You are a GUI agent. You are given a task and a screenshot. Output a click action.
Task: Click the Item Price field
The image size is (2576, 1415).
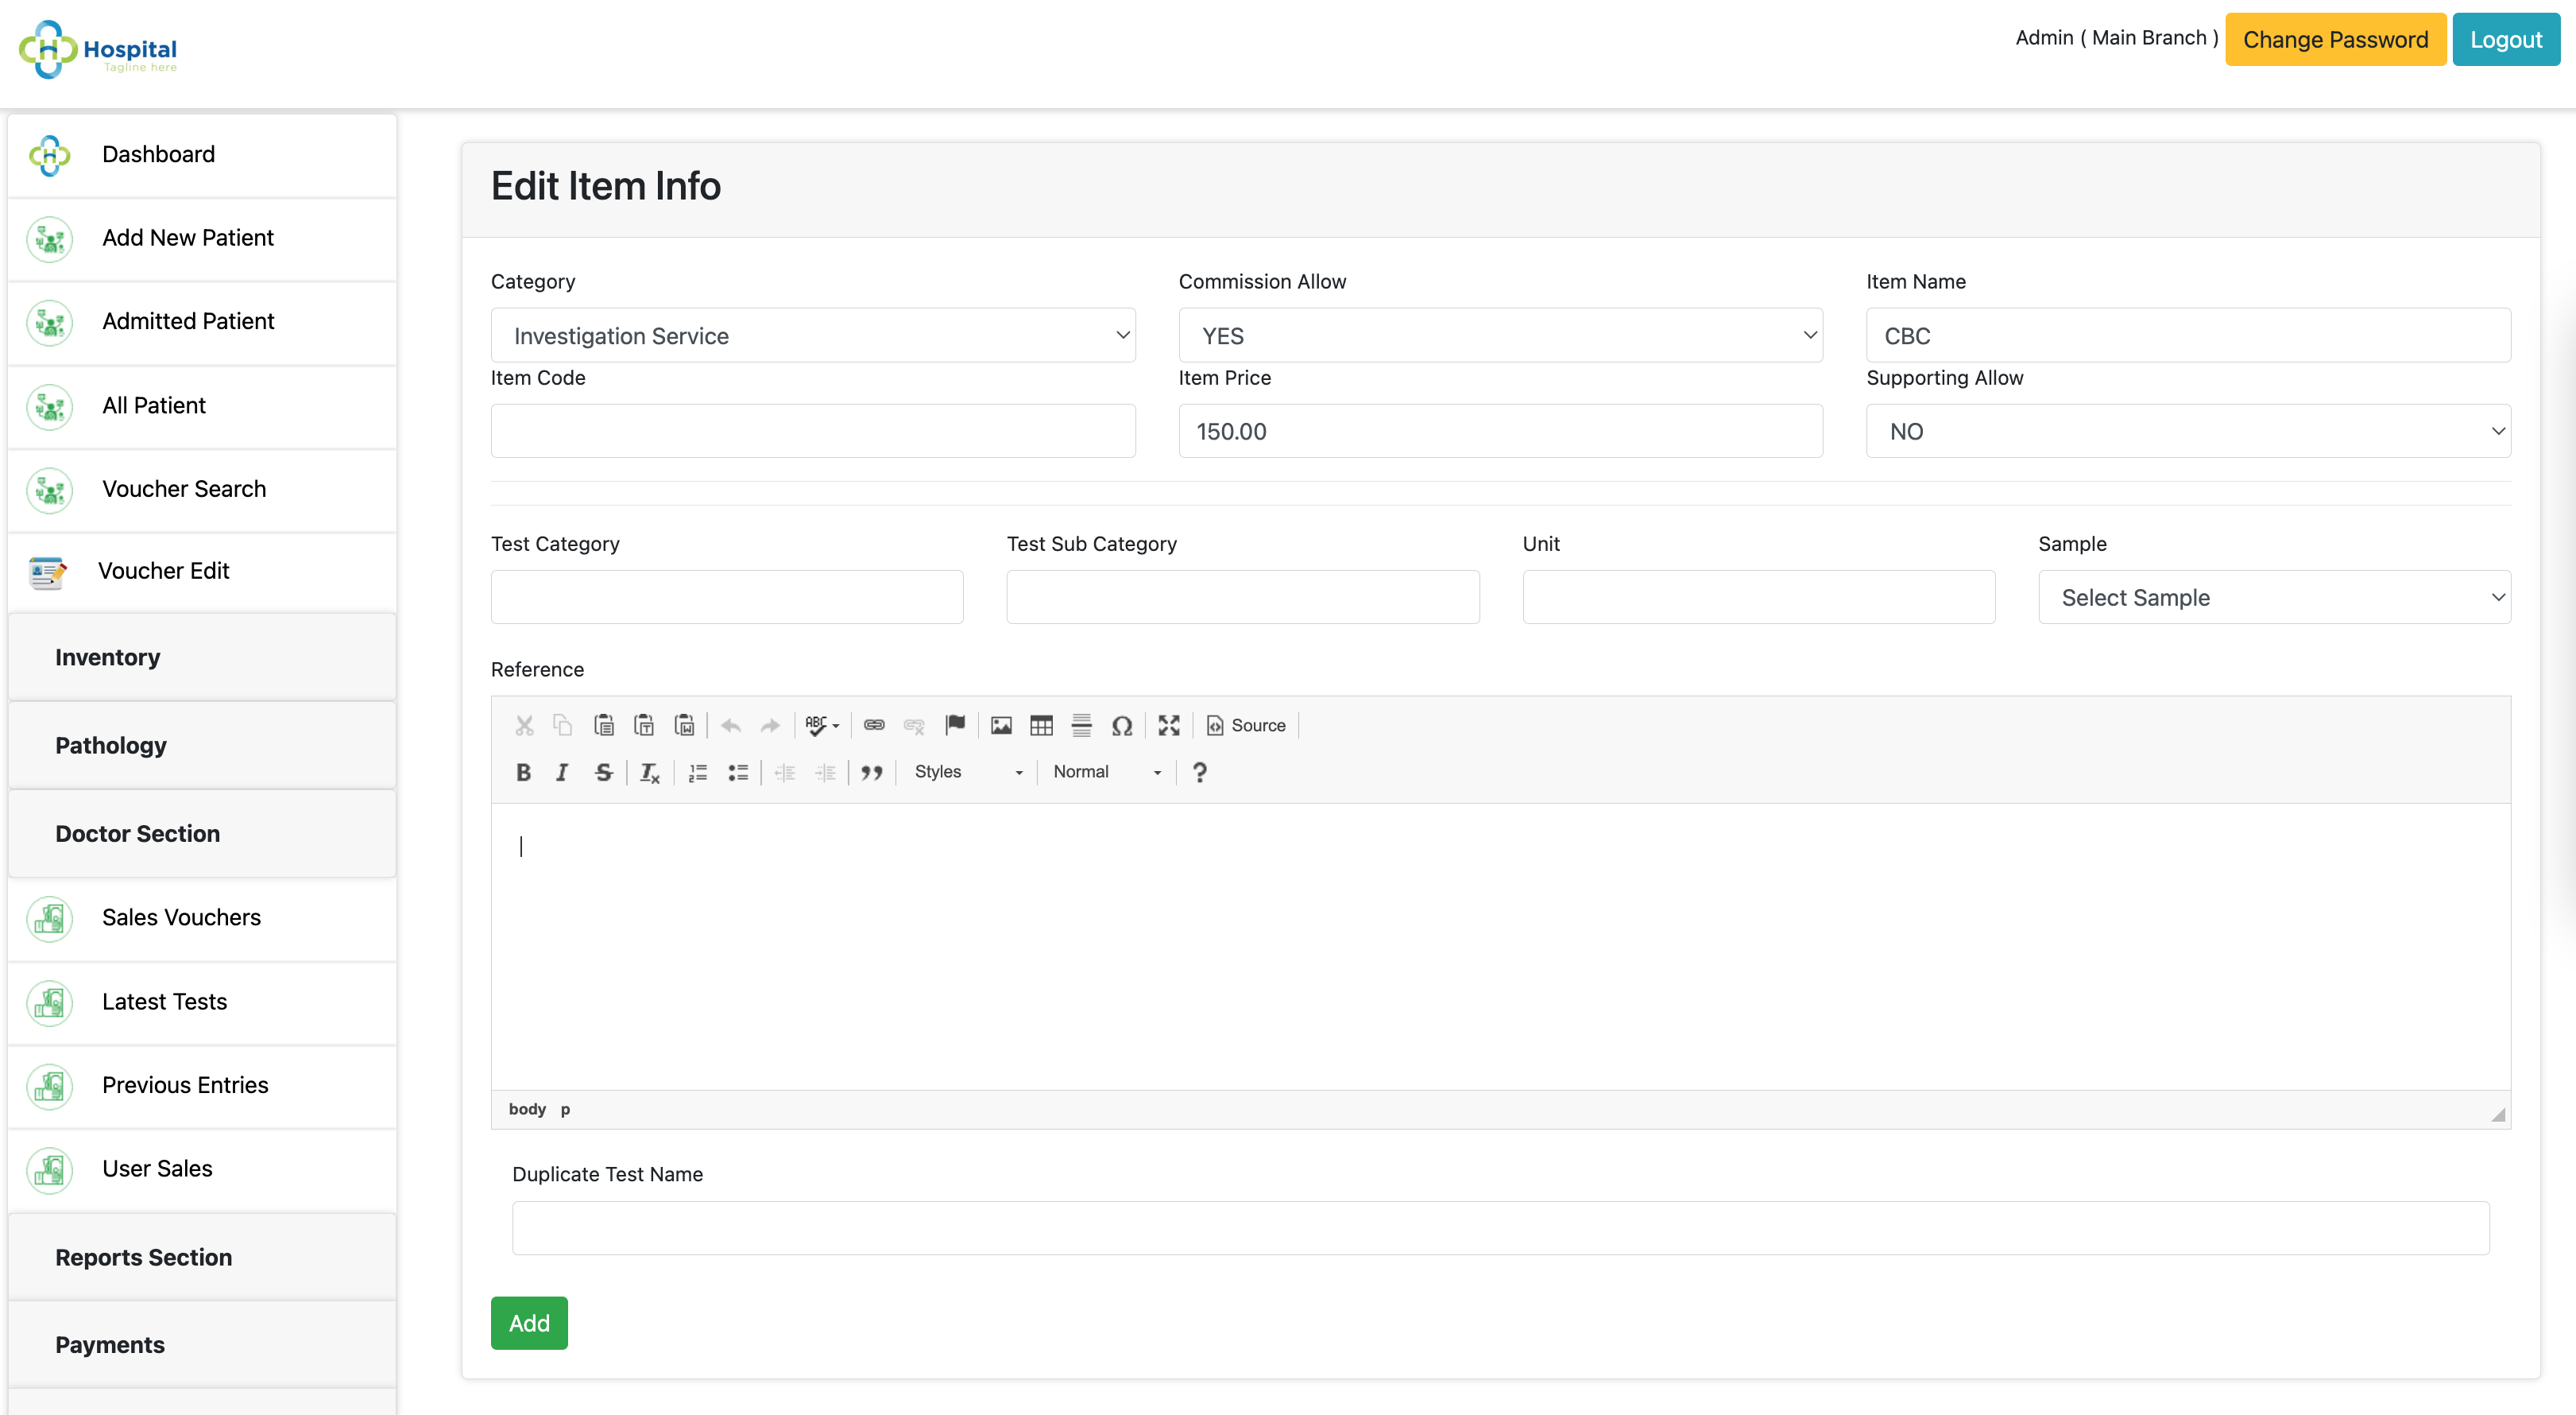click(1500, 432)
